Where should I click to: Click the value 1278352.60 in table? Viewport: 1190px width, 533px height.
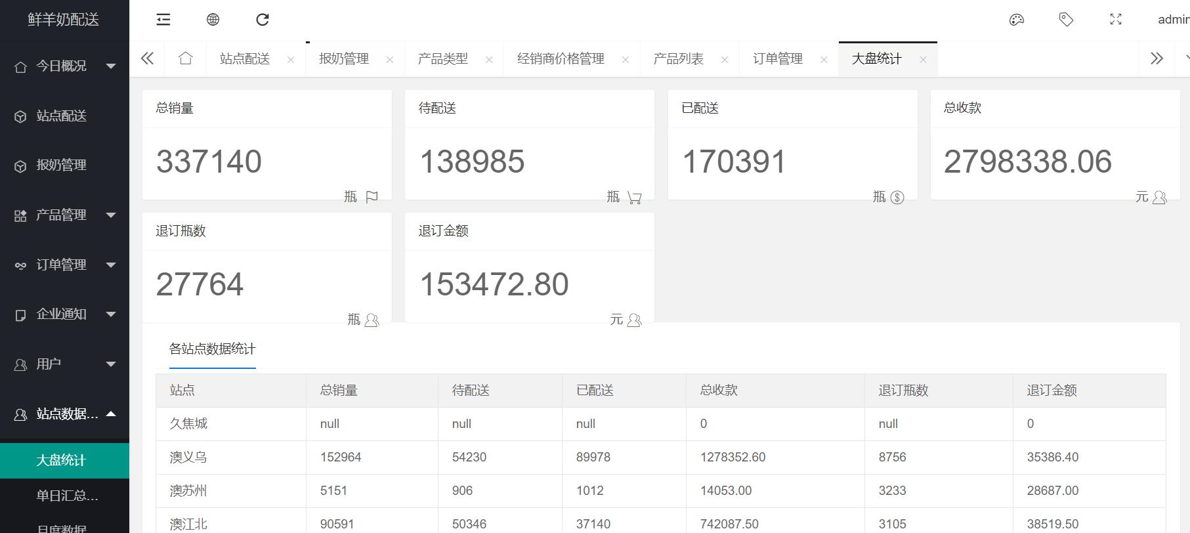point(733,457)
